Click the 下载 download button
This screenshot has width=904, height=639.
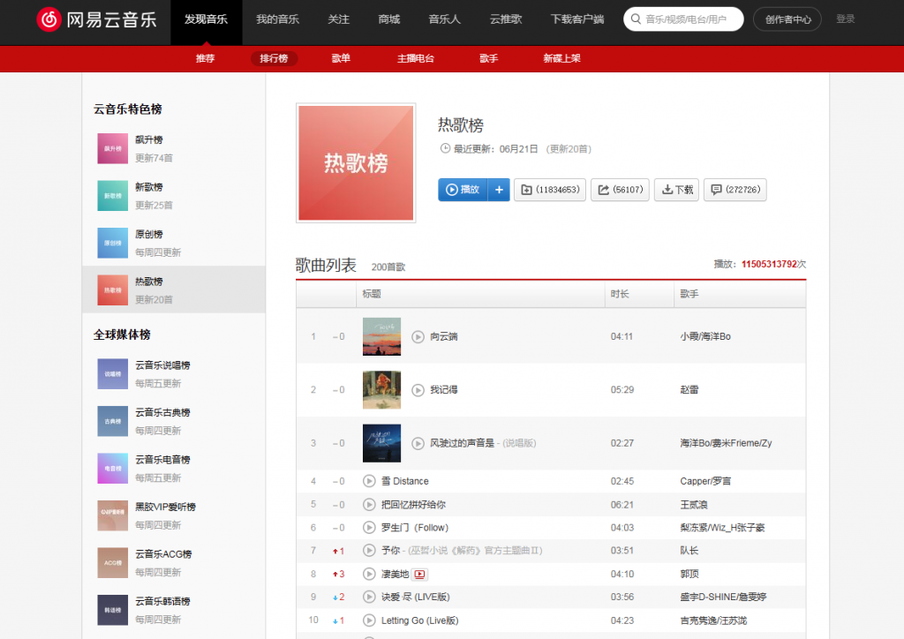coord(677,190)
